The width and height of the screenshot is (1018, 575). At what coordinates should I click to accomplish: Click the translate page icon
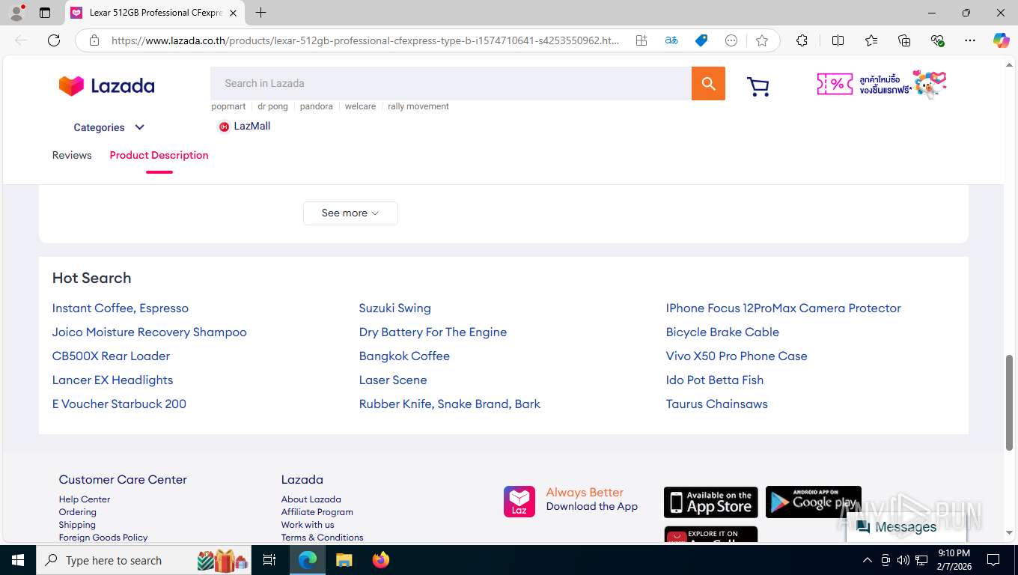671,40
